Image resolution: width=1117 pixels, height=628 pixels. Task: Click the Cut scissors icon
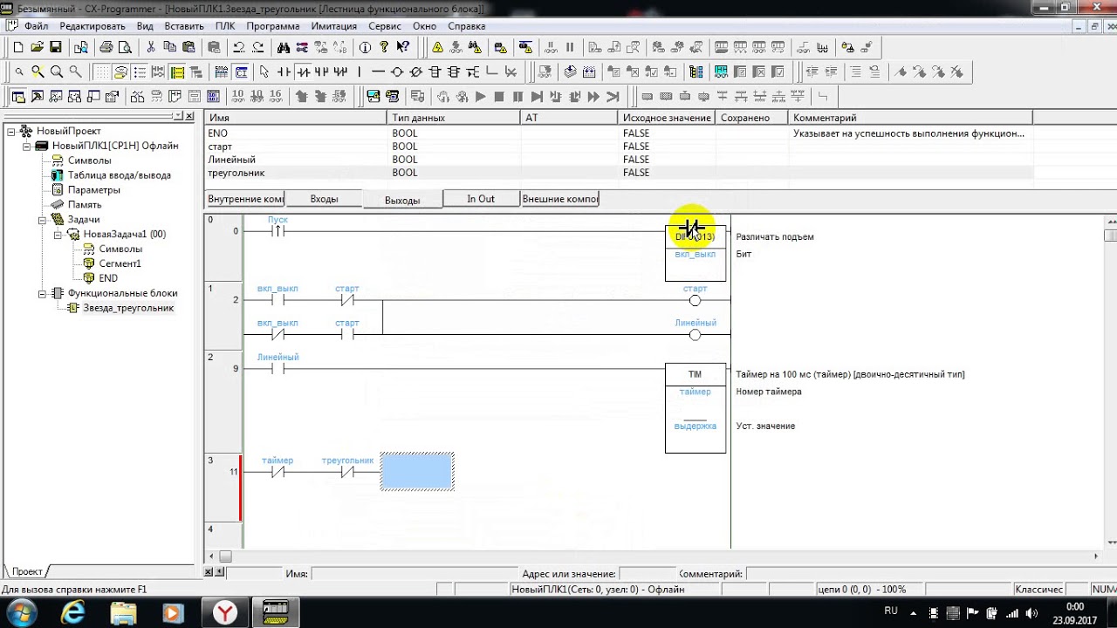151,47
